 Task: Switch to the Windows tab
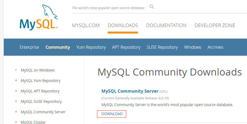[193, 47]
